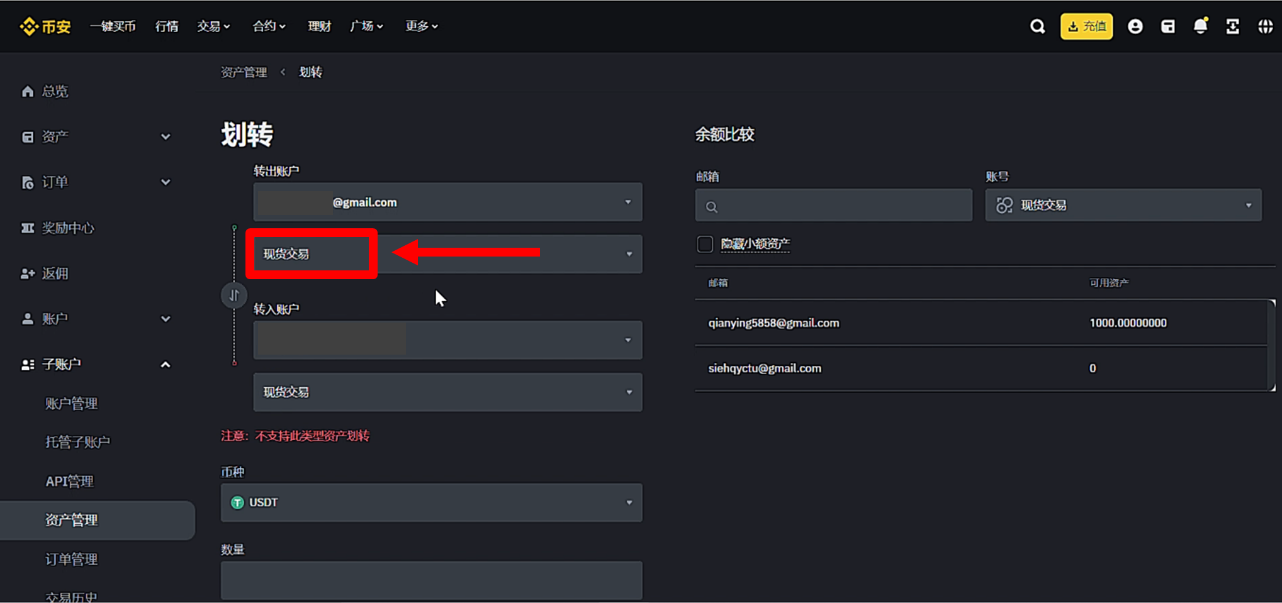Click the QR scan download icon
Screen dimensions: 1282x603
(1232, 26)
